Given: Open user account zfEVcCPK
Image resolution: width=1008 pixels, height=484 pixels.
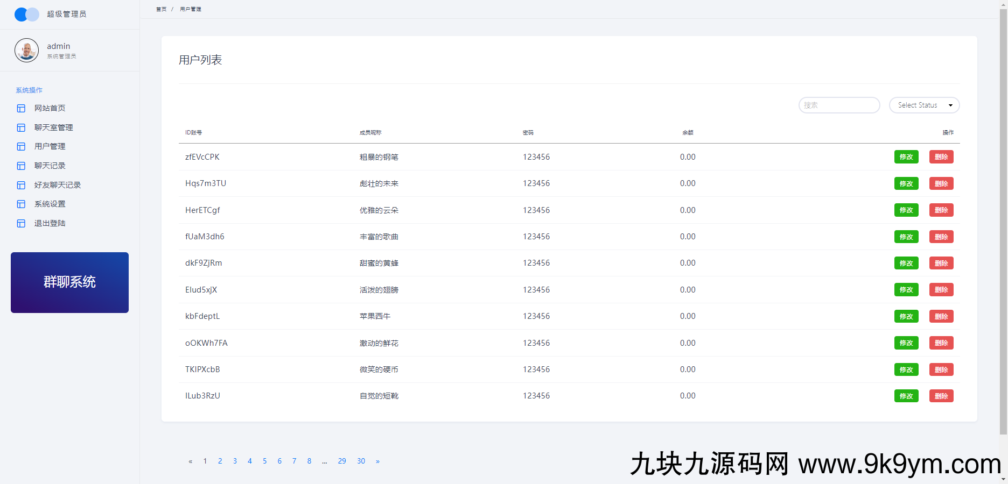Looking at the screenshot, I should pos(202,157).
